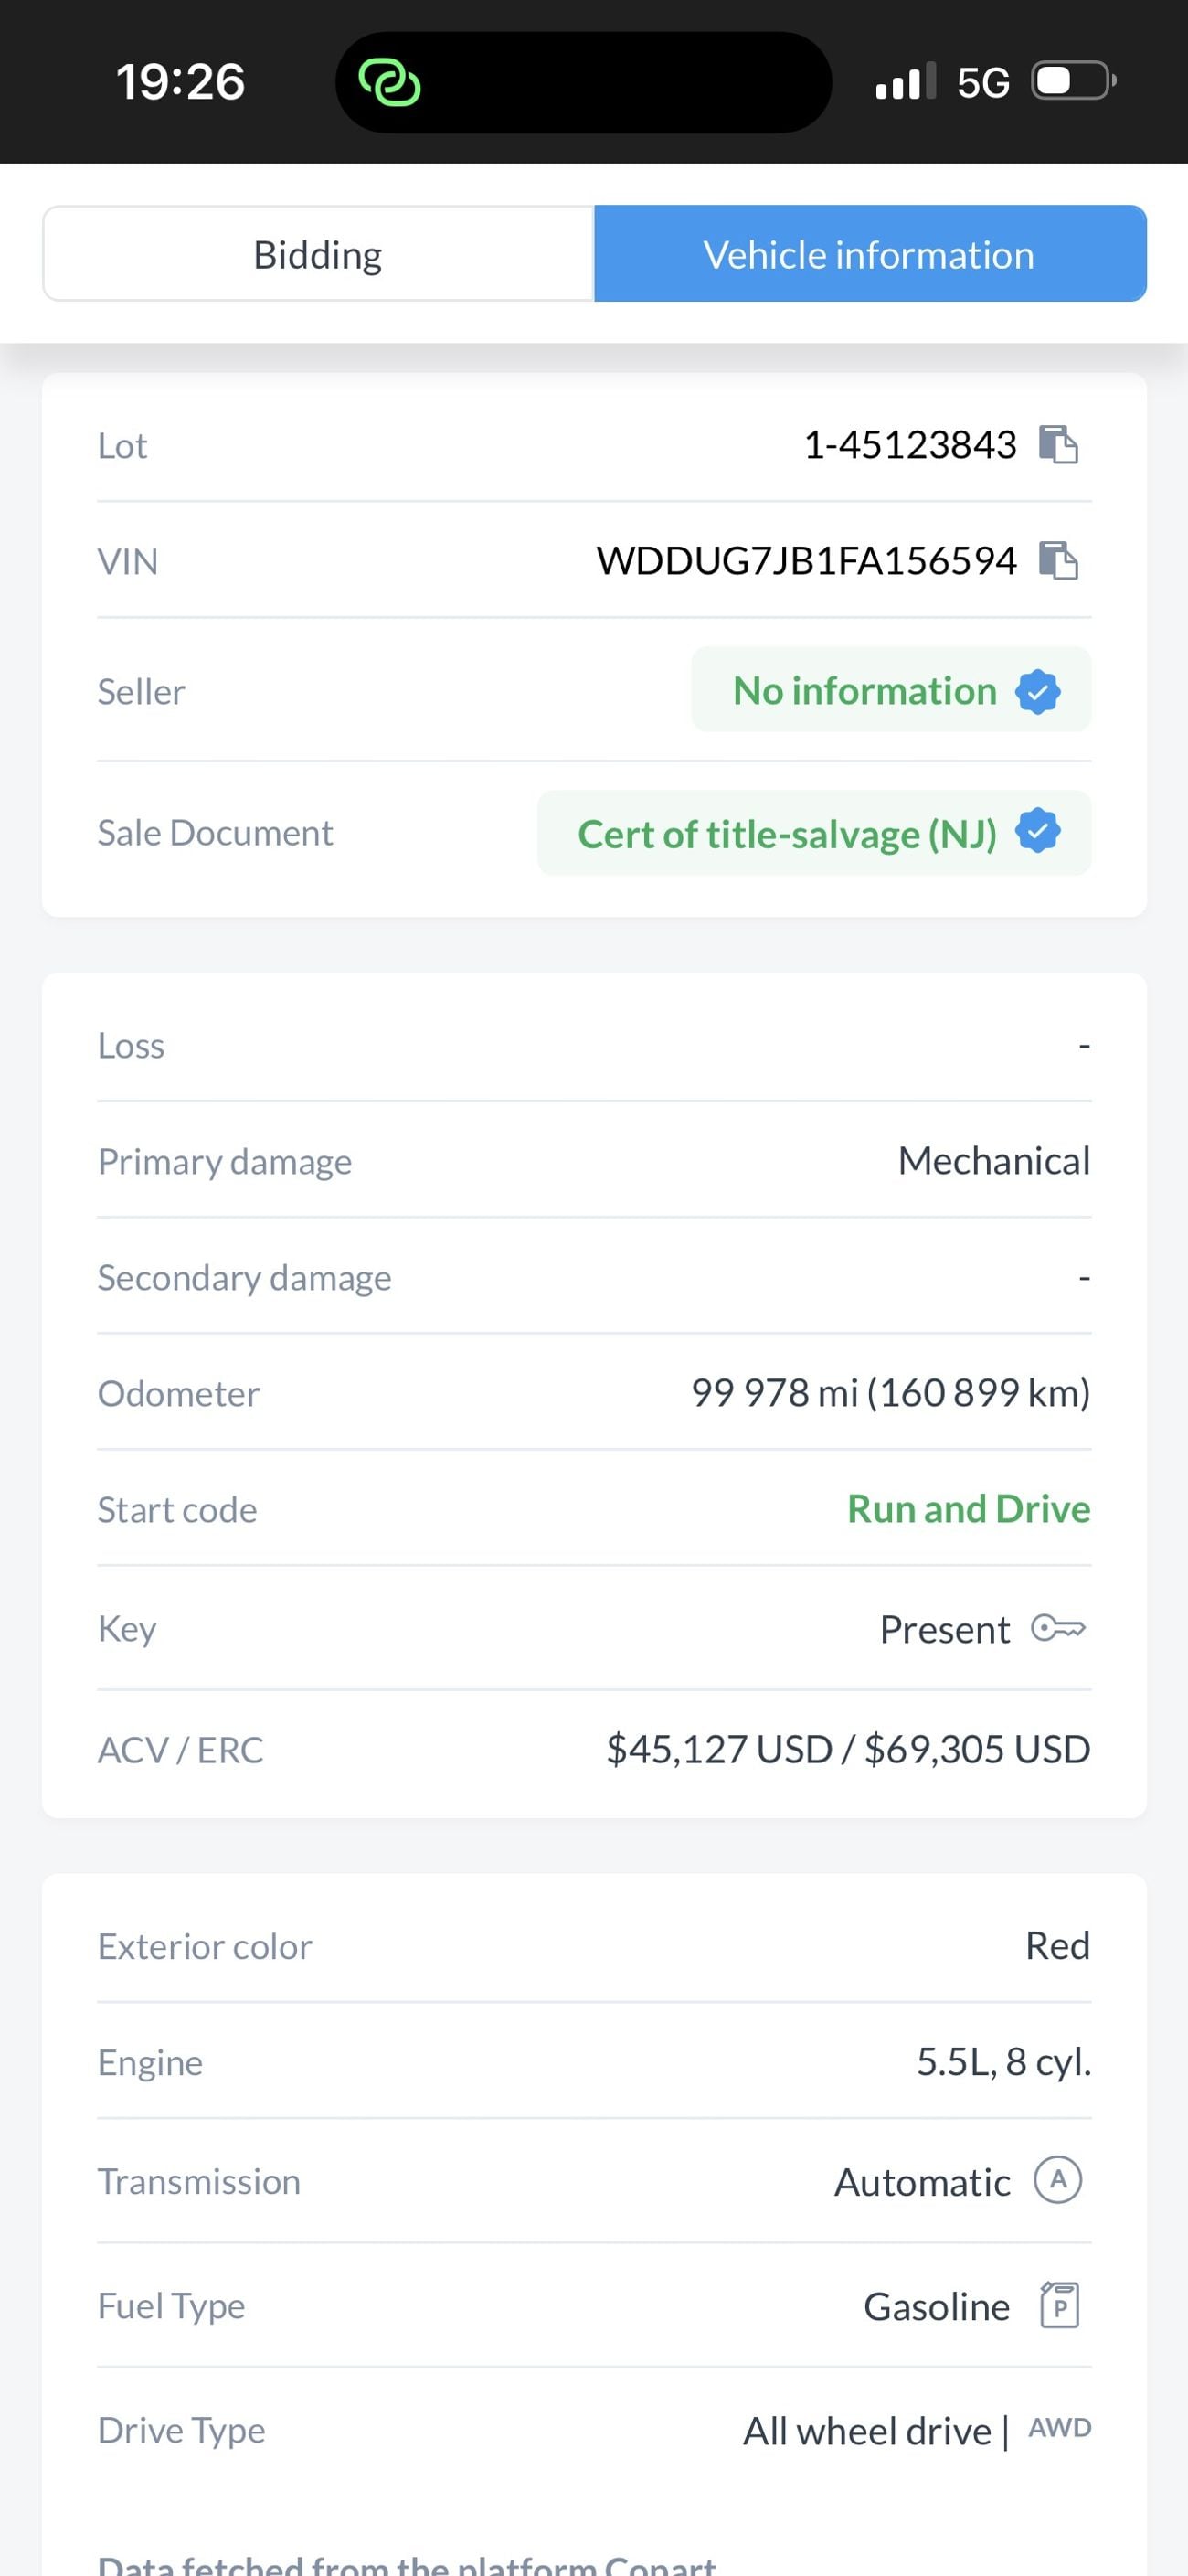1188x2576 pixels.
Task: Select the VIN text WDDUG7JB1FA156594
Action: 806,561
